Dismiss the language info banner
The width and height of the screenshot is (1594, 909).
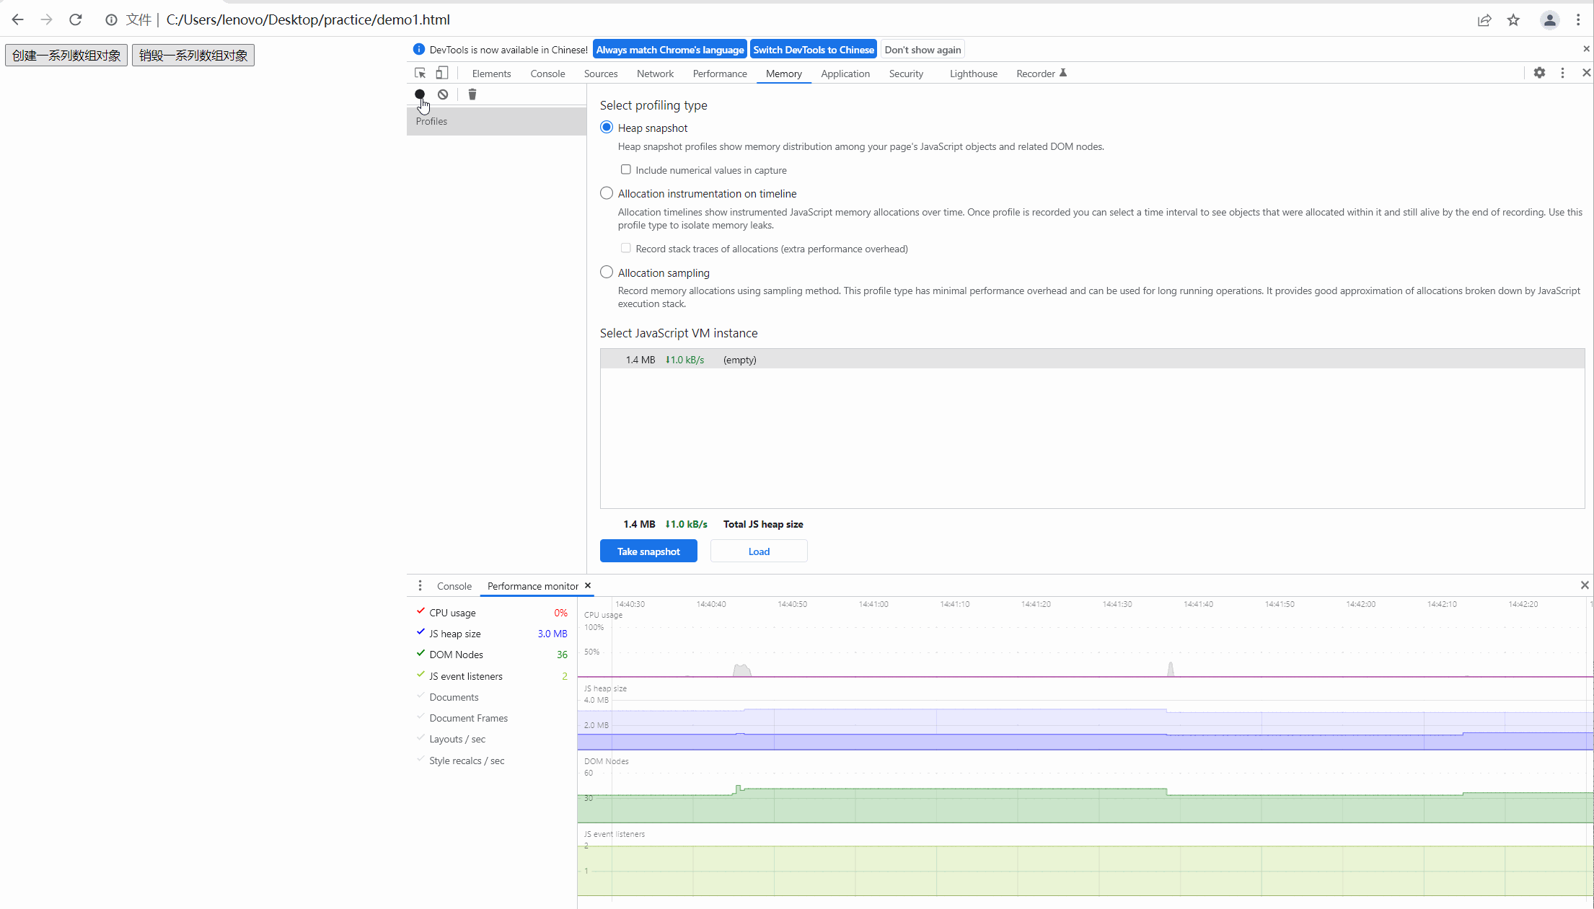click(1586, 49)
